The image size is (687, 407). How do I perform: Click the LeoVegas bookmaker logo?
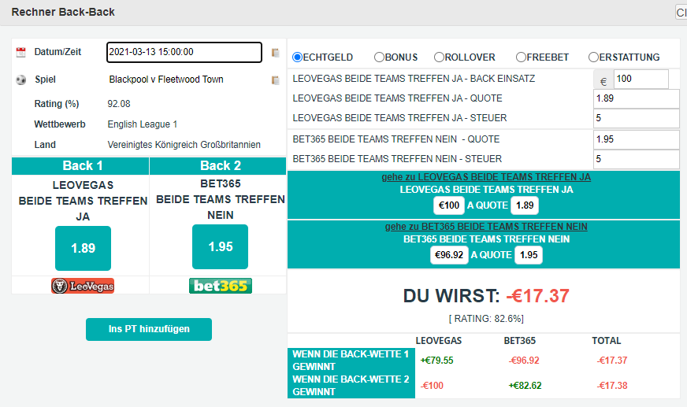point(83,286)
